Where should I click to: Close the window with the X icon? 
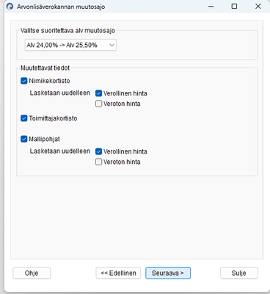click(258, 7)
